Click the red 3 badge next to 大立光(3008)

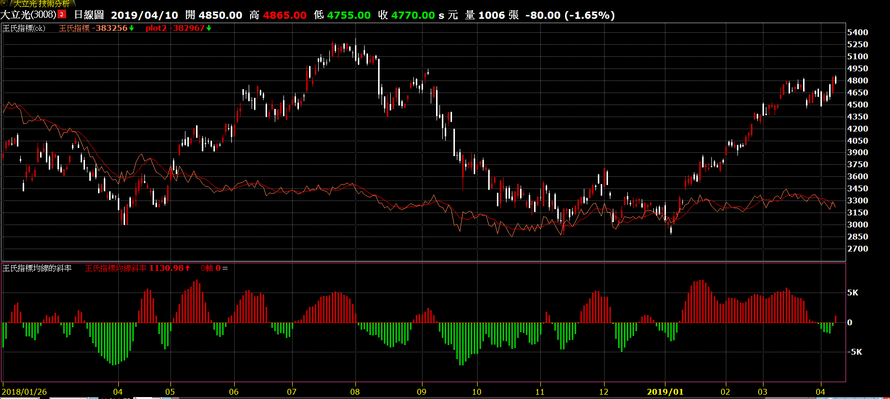(62, 14)
